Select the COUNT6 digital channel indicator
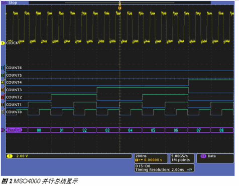 (3, 68)
